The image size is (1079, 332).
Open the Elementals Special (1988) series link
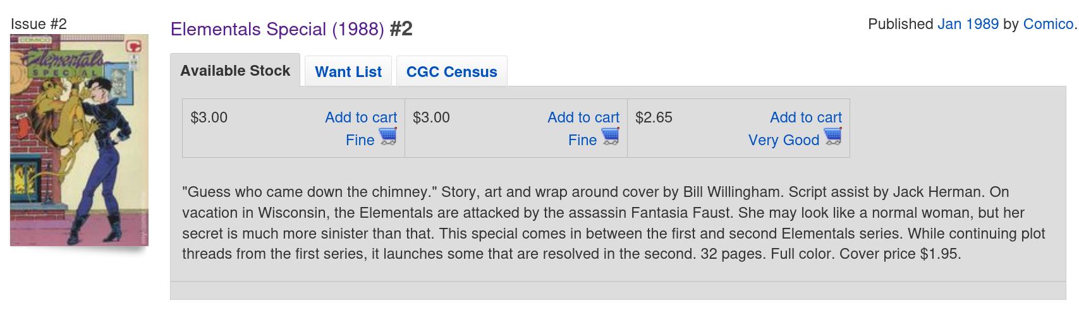point(277,29)
